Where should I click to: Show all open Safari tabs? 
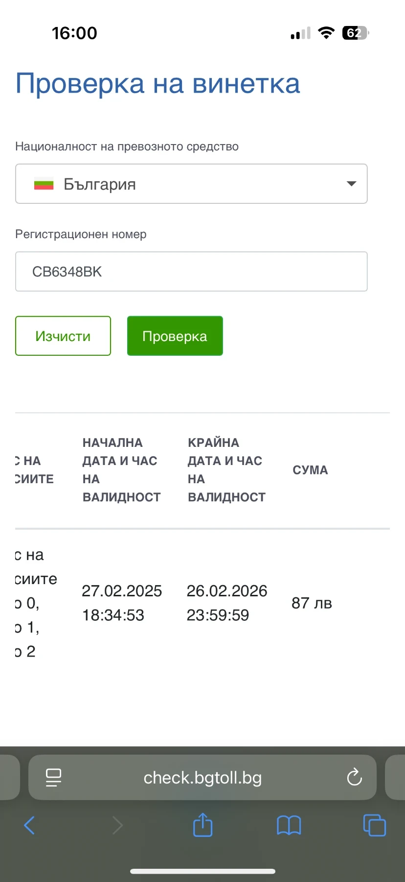coord(375,825)
